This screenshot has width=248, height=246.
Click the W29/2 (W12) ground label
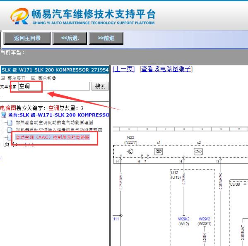click(184, 221)
